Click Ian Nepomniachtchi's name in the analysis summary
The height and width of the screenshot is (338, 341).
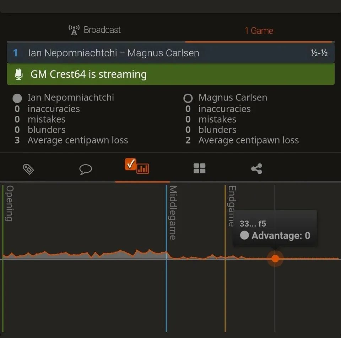pos(71,98)
